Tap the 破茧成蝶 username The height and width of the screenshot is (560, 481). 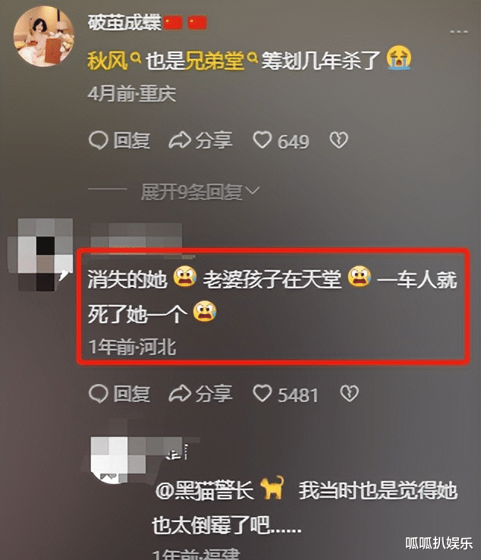point(124,23)
